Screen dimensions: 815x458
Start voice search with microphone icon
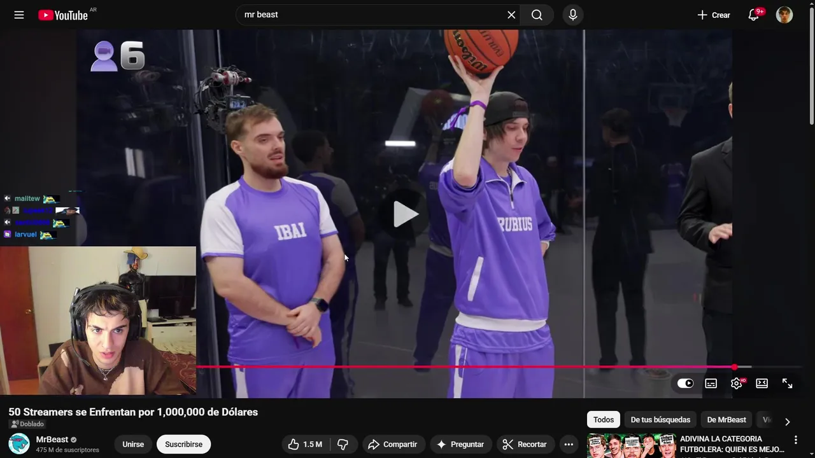coord(573,15)
